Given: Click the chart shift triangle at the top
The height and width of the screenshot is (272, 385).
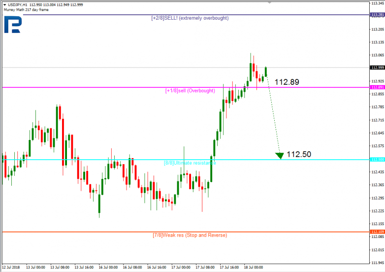Looking at the screenshot, I should (269, 3).
